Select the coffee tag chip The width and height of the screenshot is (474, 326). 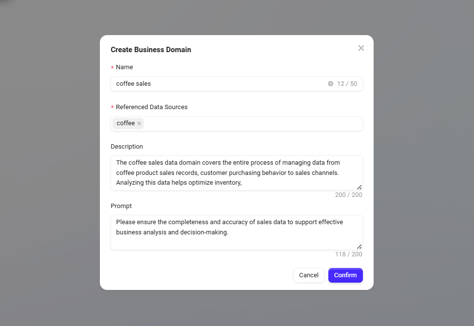click(x=126, y=123)
